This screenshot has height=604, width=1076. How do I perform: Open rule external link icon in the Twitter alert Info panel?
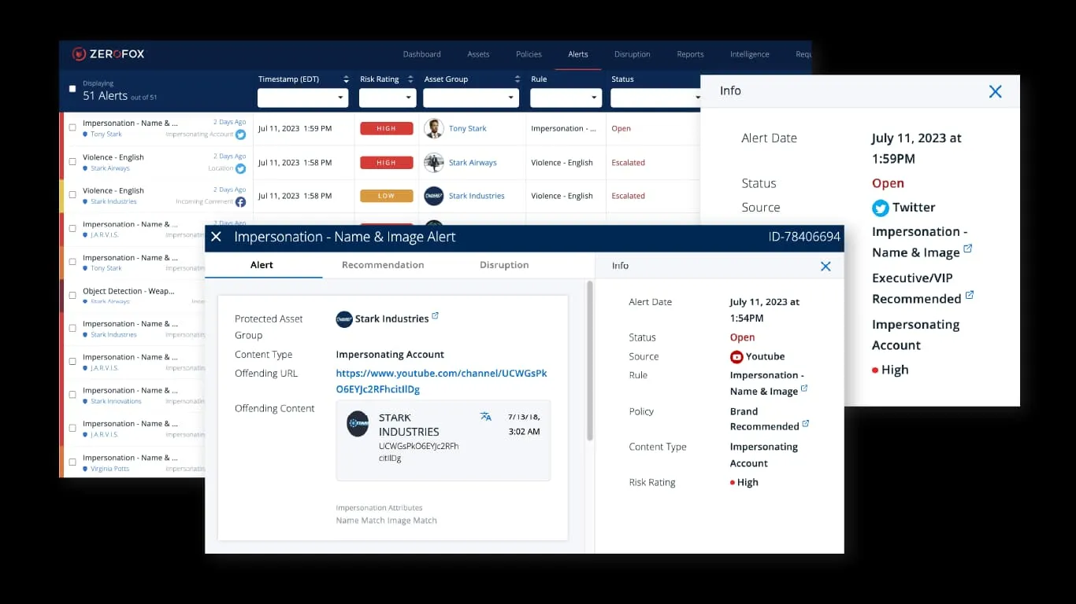tap(968, 249)
